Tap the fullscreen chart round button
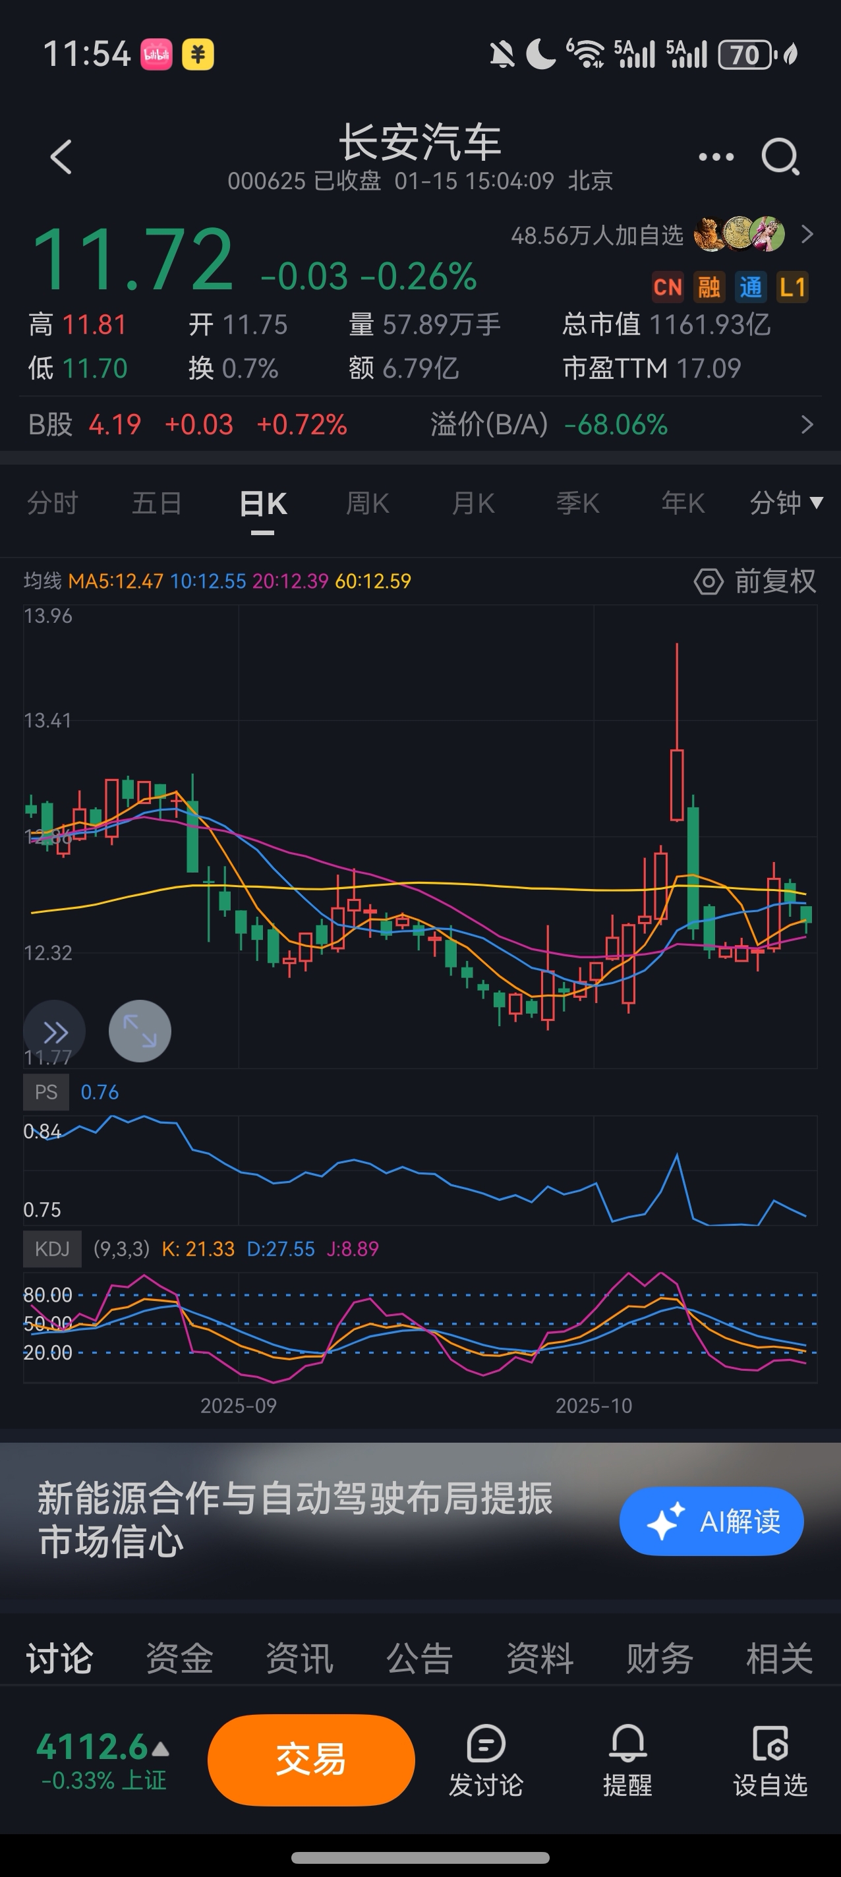841x1877 pixels. [x=140, y=1031]
